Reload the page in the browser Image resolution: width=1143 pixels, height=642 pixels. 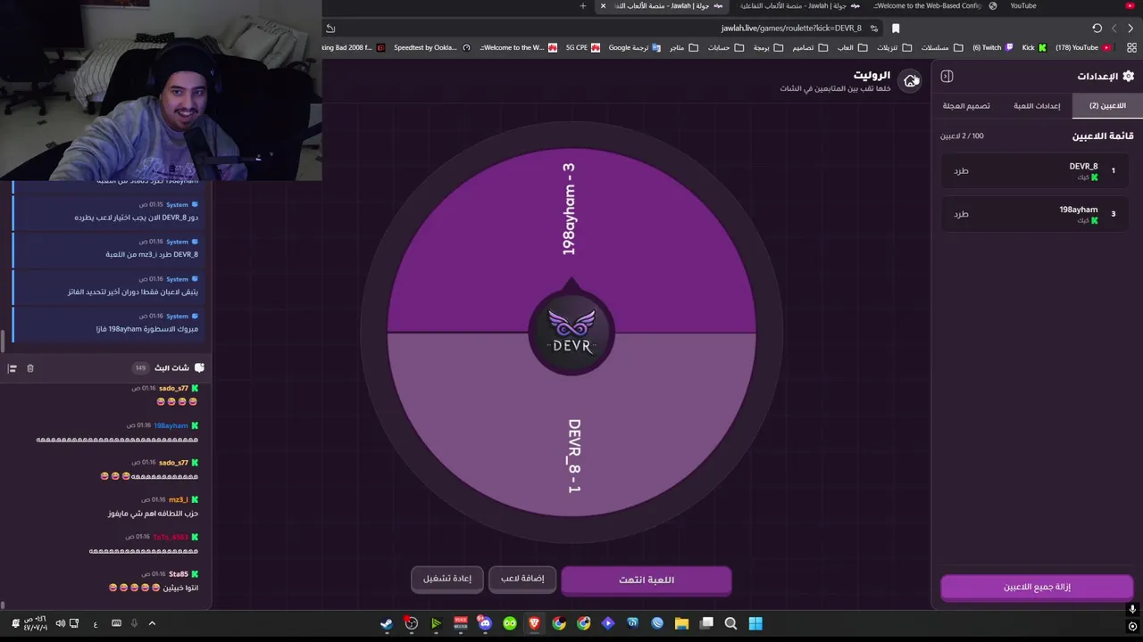point(1097,29)
